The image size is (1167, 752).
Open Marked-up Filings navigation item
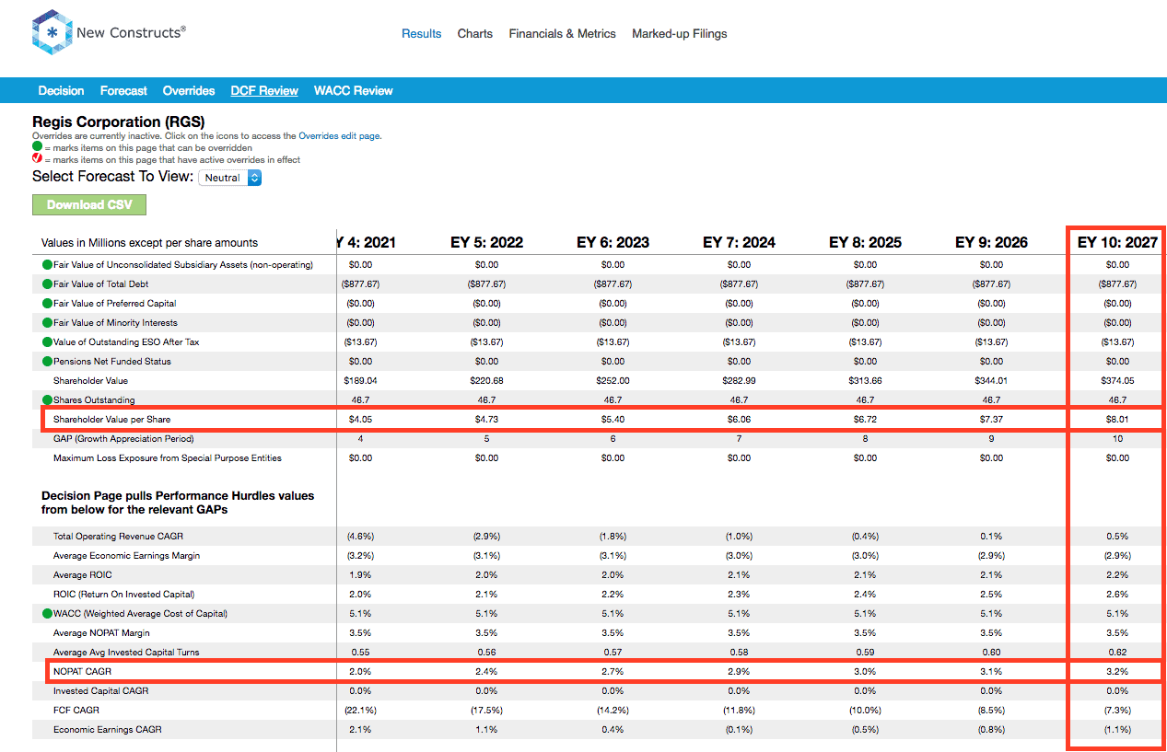pos(680,34)
